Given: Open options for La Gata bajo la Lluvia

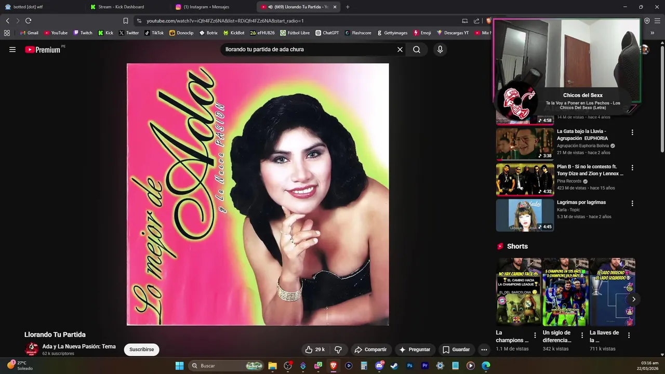Looking at the screenshot, I should (x=632, y=132).
